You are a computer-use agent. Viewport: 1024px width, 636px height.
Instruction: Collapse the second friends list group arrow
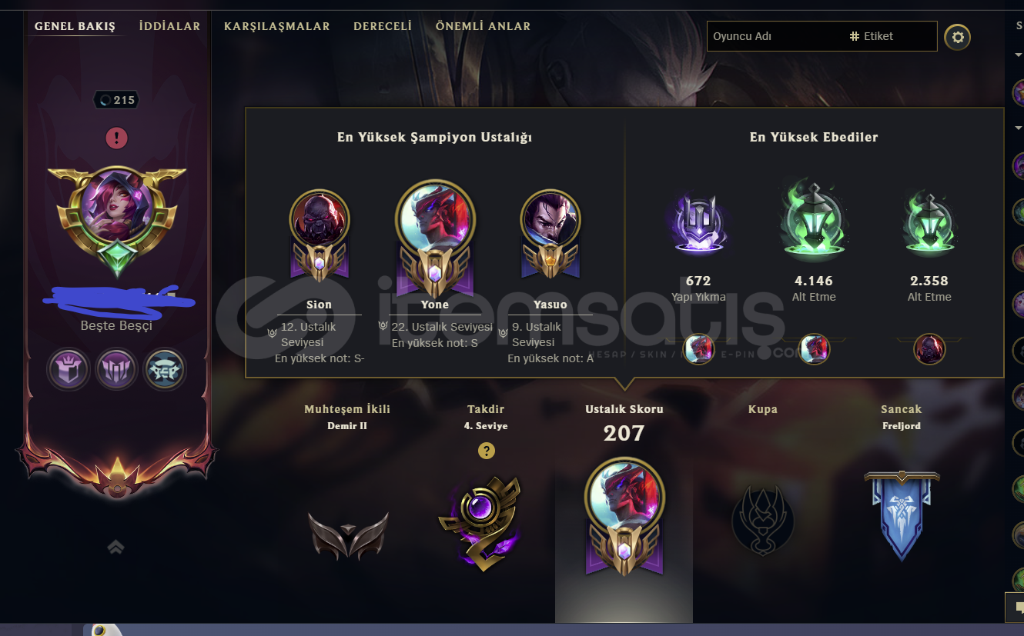click(x=1018, y=128)
